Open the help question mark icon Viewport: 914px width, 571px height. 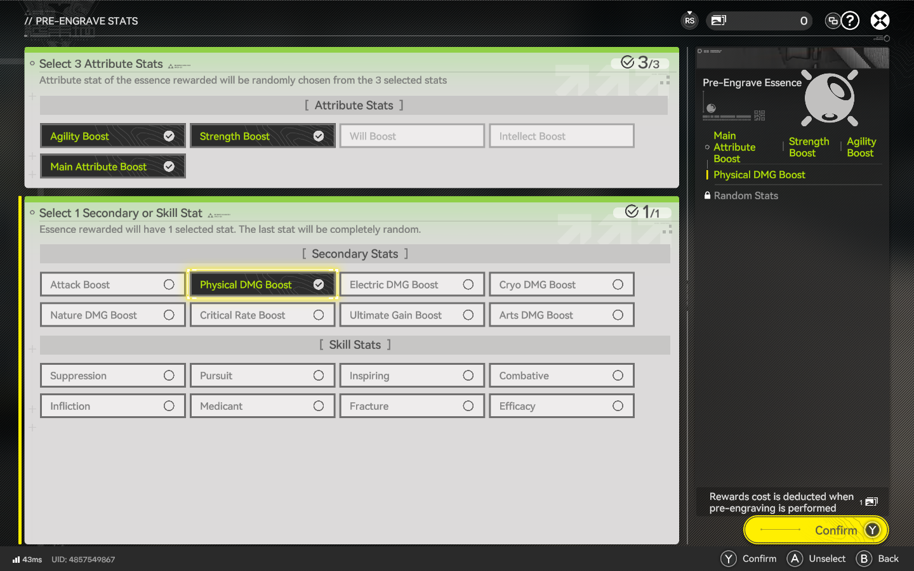click(850, 21)
